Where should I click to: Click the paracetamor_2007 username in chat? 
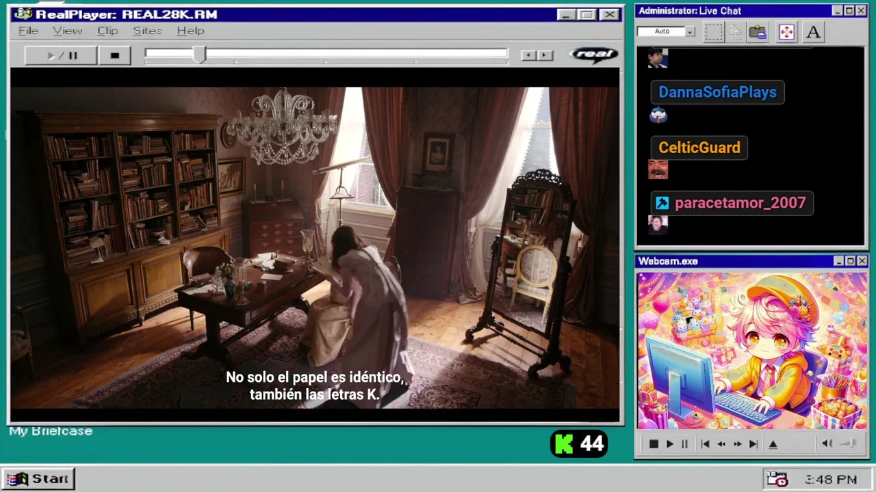[x=740, y=203]
